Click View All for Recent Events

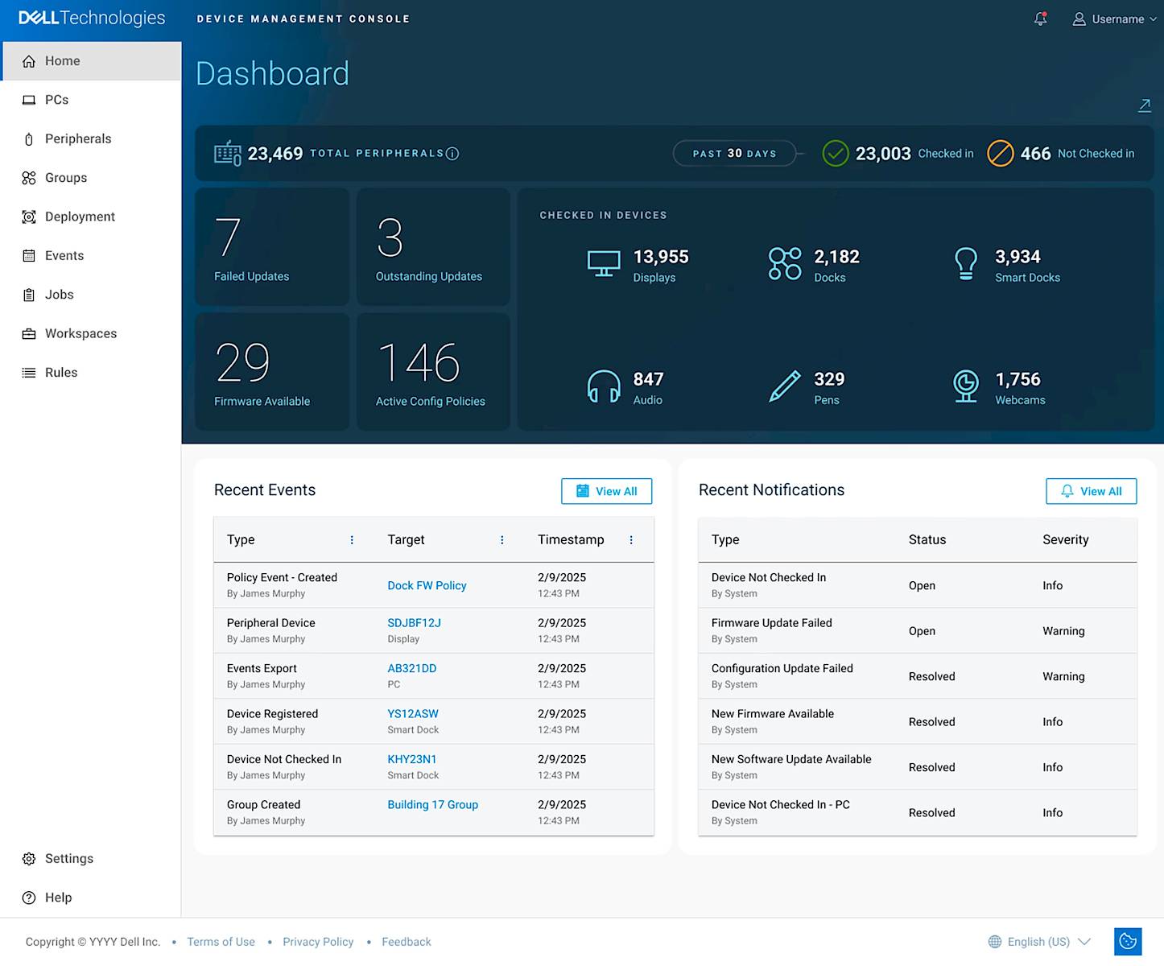tap(606, 491)
